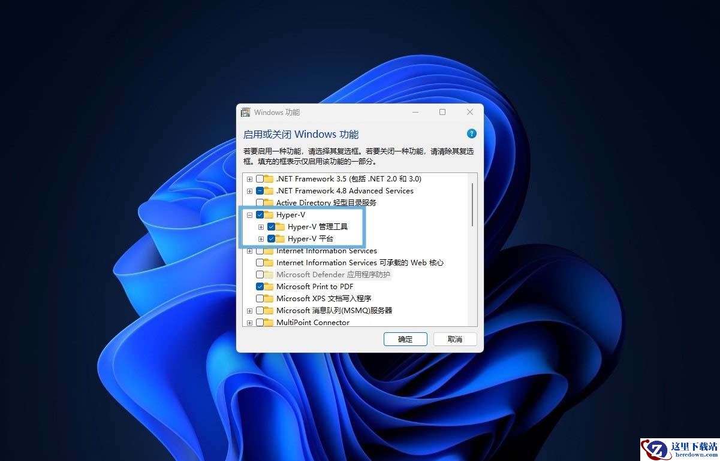
Task: Uncheck Hyper-V 平台 checkbox
Action: (271, 238)
